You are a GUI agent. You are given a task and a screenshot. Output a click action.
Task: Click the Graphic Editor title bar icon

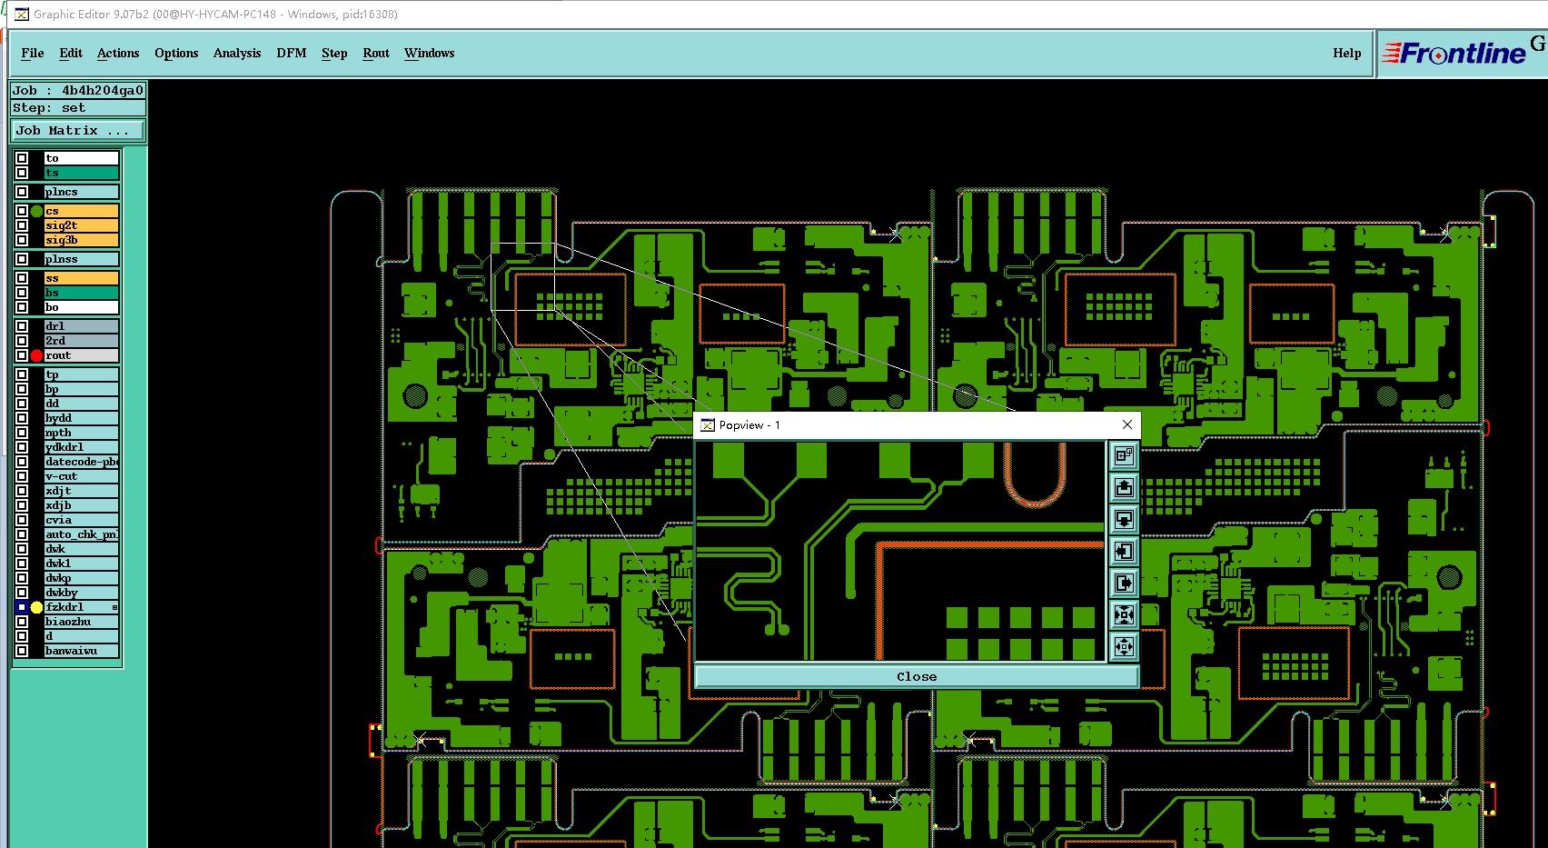pyautogui.click(x=22, y=14)
